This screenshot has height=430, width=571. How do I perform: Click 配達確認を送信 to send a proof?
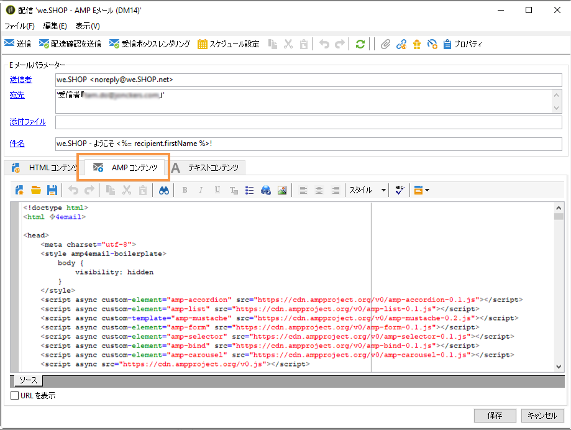tap(70, 44)
